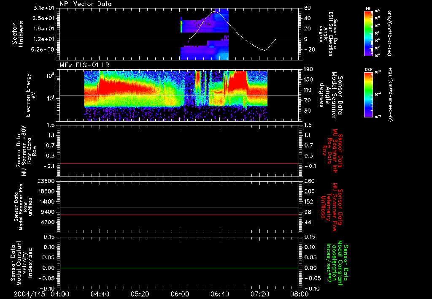Click the '2004/145' date label
Screen dimensions: 432x299
[29, 294]
